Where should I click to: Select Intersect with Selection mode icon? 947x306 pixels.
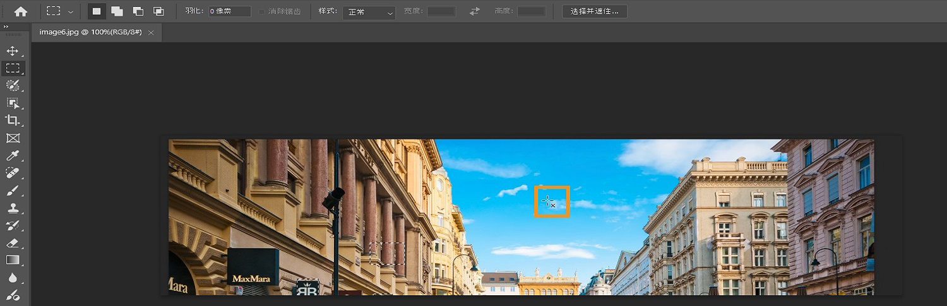pos(158,11)
